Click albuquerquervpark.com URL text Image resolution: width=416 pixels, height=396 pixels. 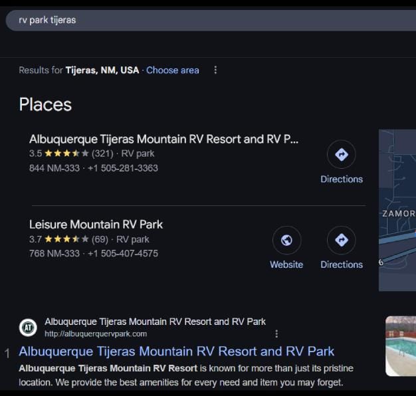point(96,334)
